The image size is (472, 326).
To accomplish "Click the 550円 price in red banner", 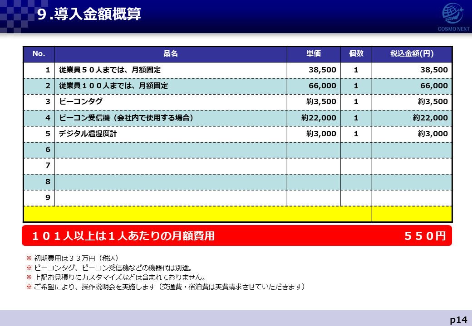I will tap(425, 236).
